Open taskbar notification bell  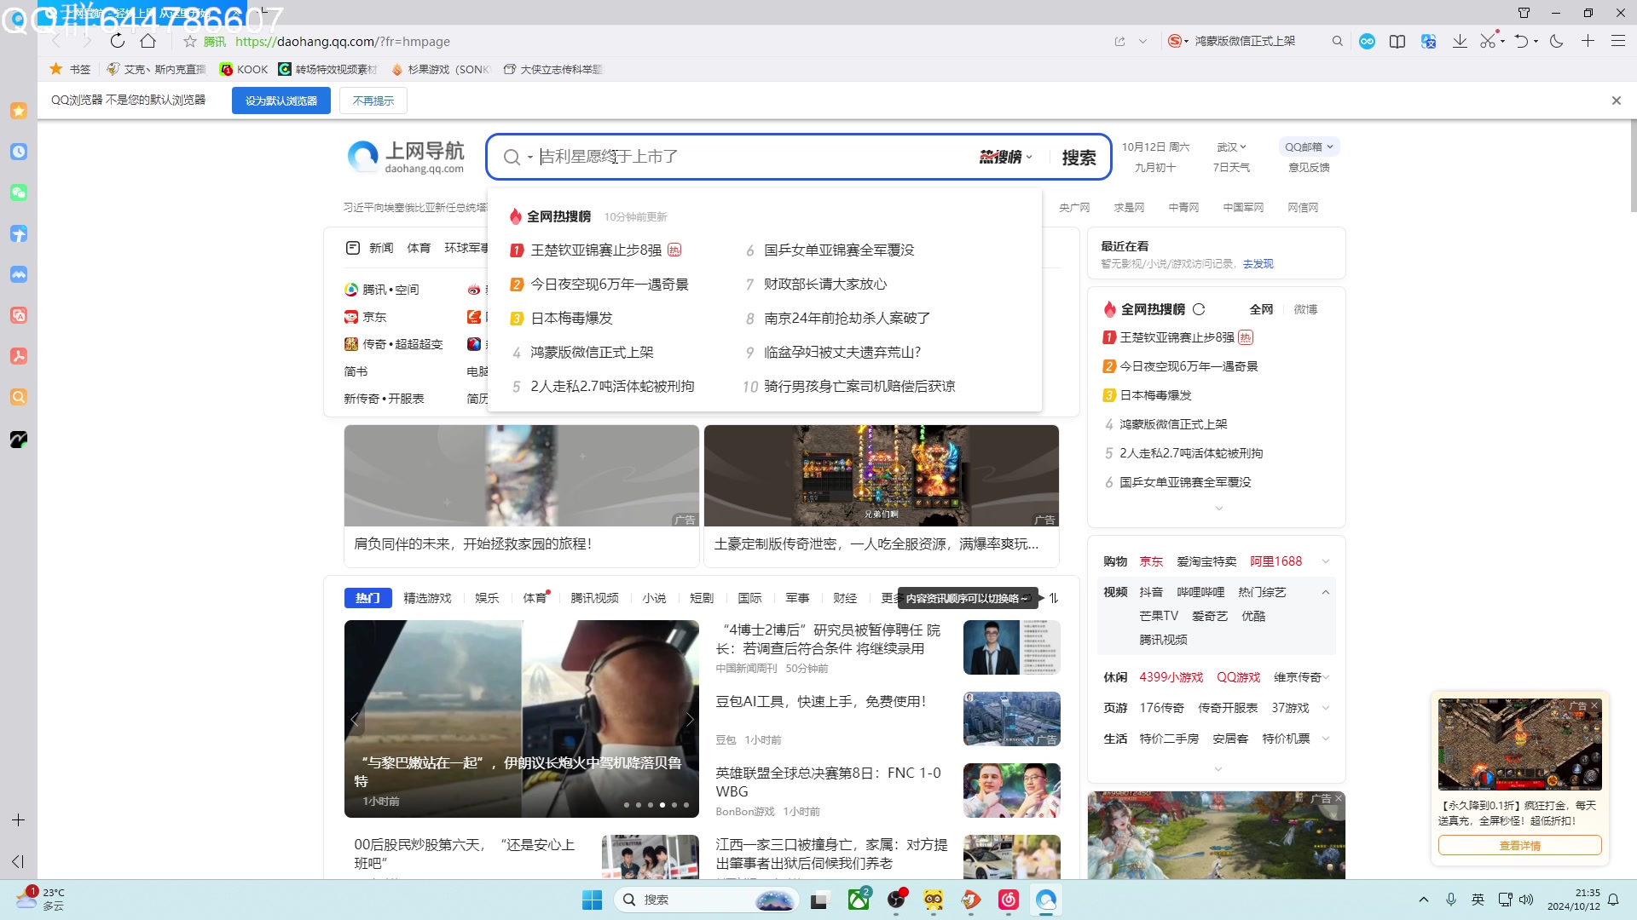pyautogui.click(x=1613, y=900)
